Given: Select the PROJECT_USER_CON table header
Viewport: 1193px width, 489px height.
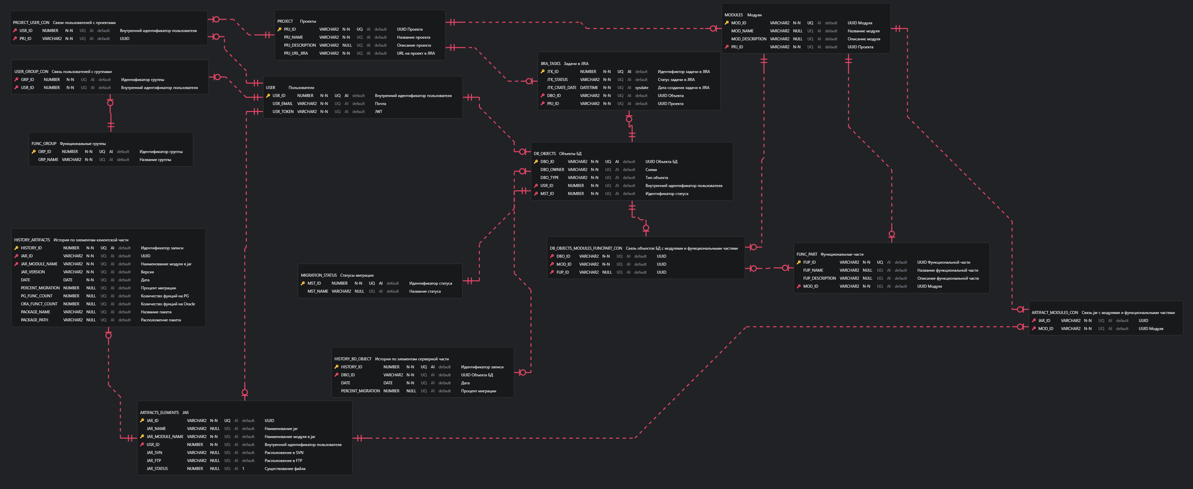Looking at the screenshot, I should point(31,22).
